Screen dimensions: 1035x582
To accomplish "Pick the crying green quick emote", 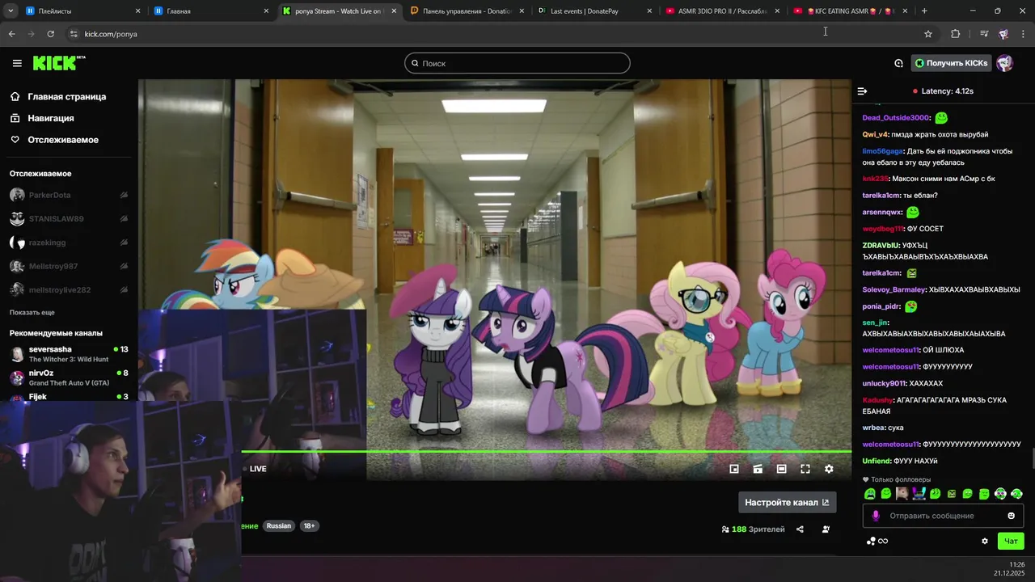I will [870, 494].
